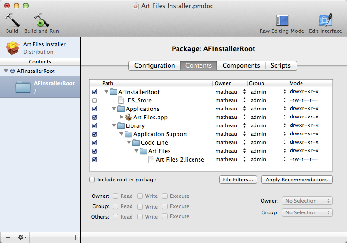Uncheck the Library row checkbox

[x=94, y=125]
